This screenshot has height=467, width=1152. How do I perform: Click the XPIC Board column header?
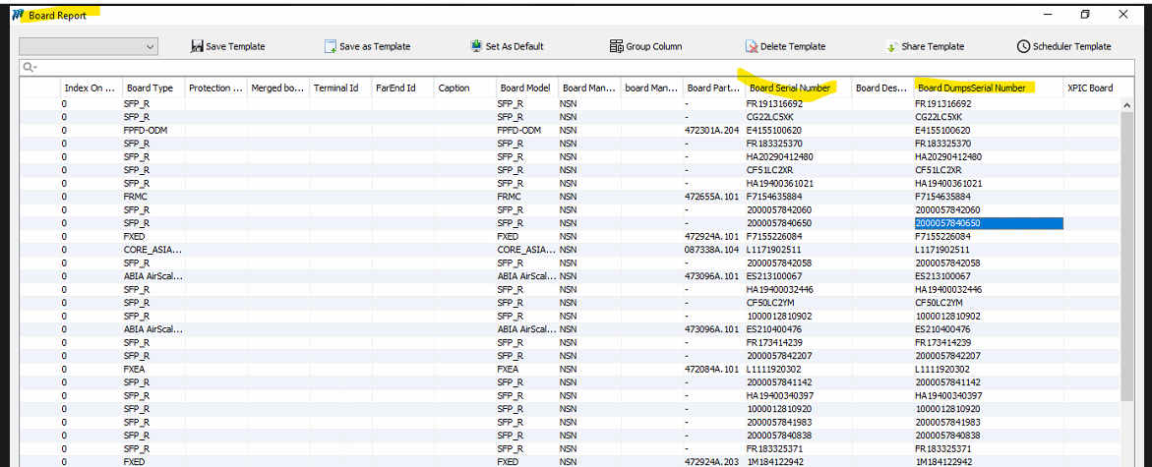coord(1090,88)
